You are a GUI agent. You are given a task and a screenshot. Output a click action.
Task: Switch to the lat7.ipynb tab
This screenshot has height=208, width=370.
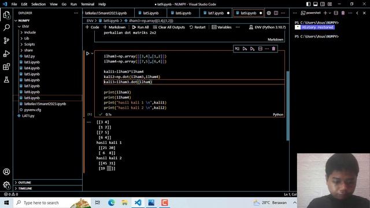216,13
